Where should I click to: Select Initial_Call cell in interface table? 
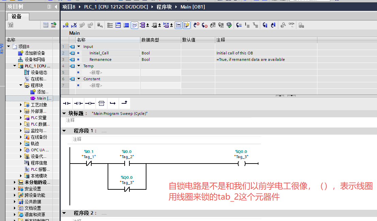click(x=108, y=53)
